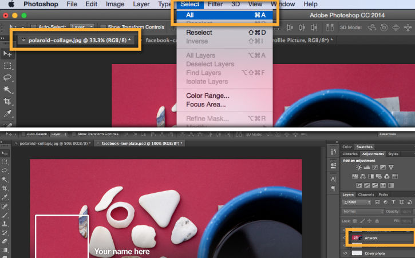415x258 pixels.
Task: Expand the collapsed panel dock double-arrow
Action: click(x=337, y=142)
